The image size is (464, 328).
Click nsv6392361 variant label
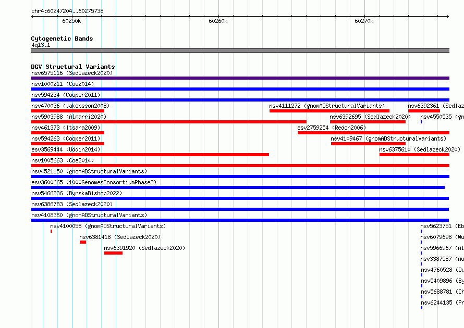click(436, 106)
